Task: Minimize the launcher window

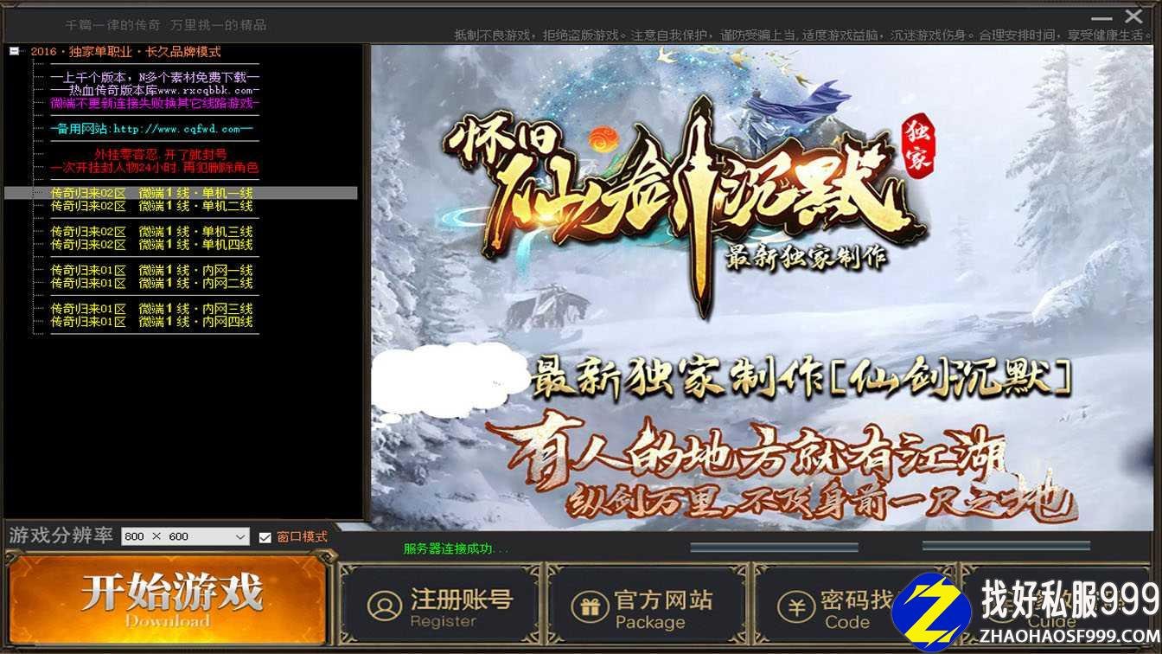Action: tap(1104, 16)
